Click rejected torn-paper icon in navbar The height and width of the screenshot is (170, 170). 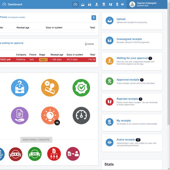coord(110,5)
